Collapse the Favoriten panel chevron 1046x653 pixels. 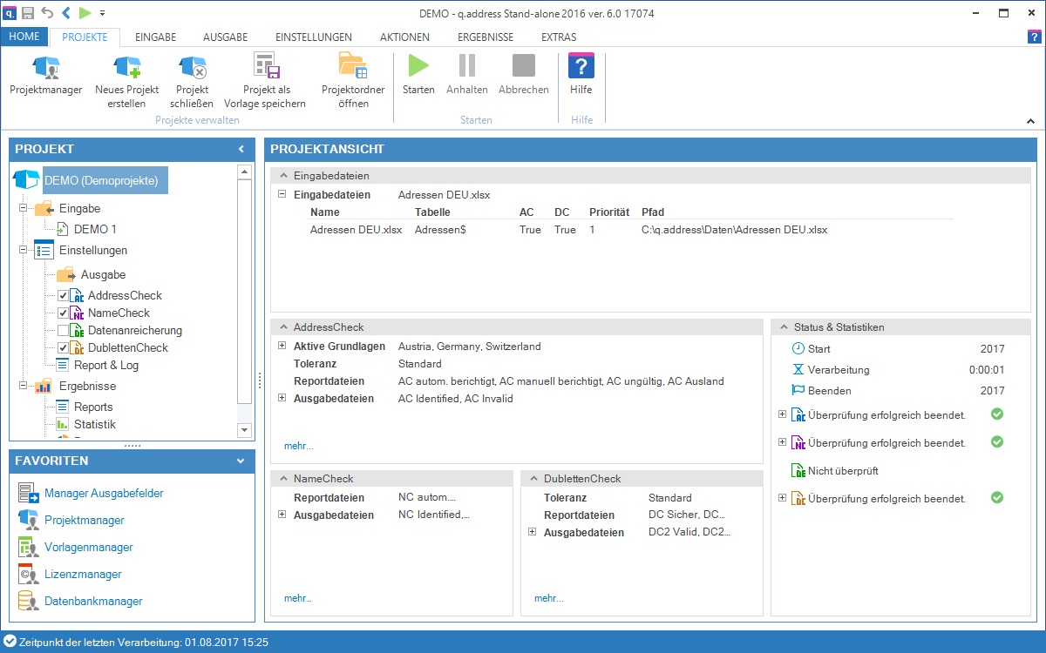pos(241,461)
